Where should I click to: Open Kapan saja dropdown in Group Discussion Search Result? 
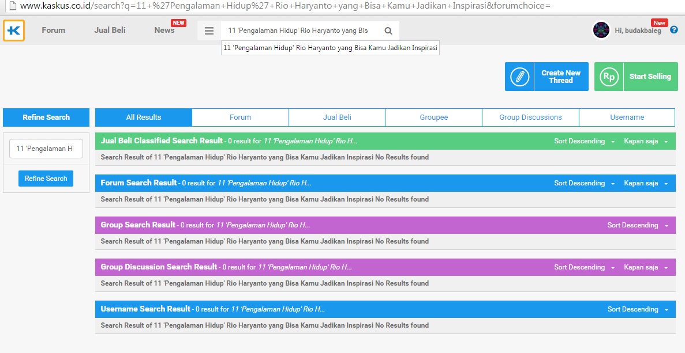point(646,267)
